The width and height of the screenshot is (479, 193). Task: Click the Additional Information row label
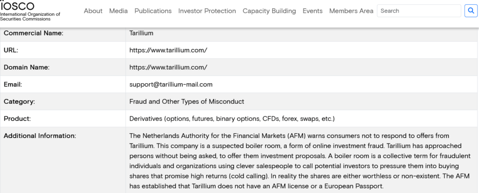coord(40,136)
